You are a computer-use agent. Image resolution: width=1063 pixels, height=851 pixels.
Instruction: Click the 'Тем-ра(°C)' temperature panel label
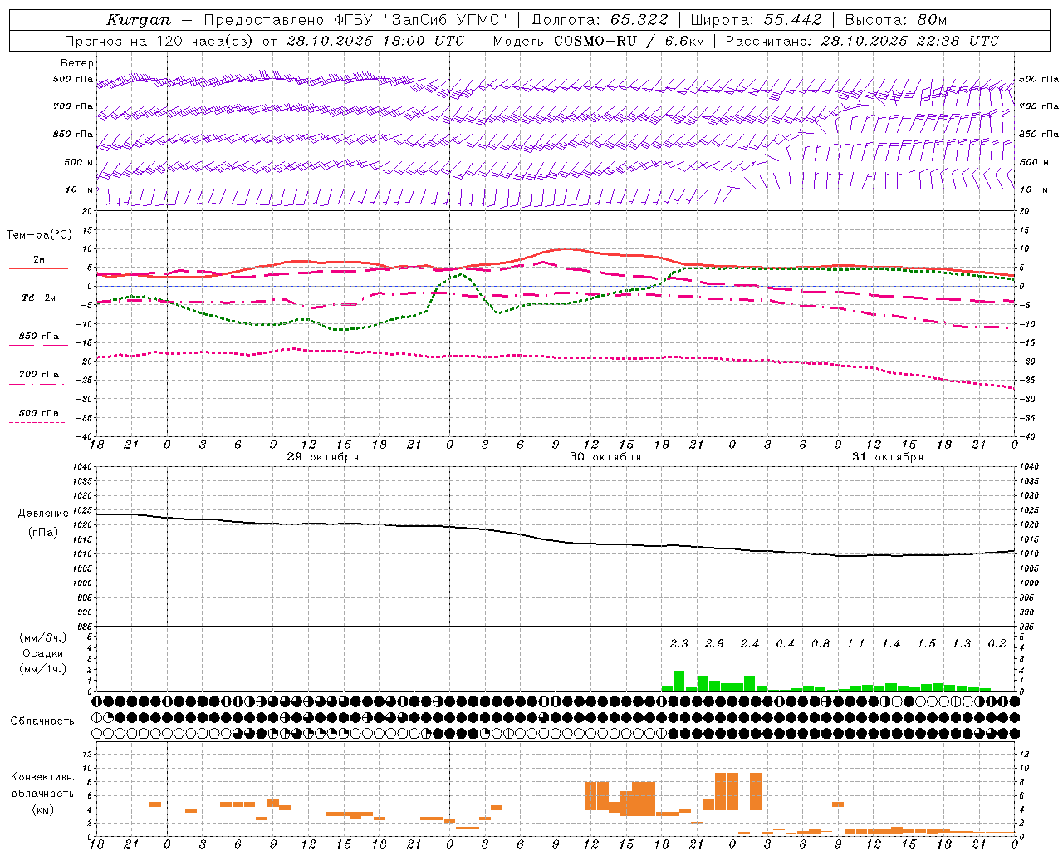coord(39,235)
